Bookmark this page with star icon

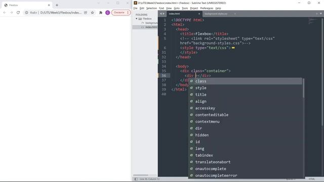pos(92,13)
